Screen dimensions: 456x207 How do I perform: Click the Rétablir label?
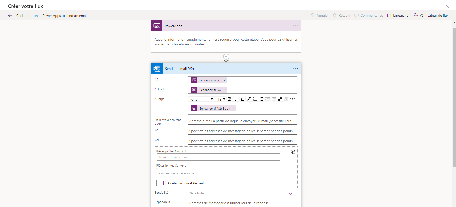pyautogui.click(x=345, y=15)
